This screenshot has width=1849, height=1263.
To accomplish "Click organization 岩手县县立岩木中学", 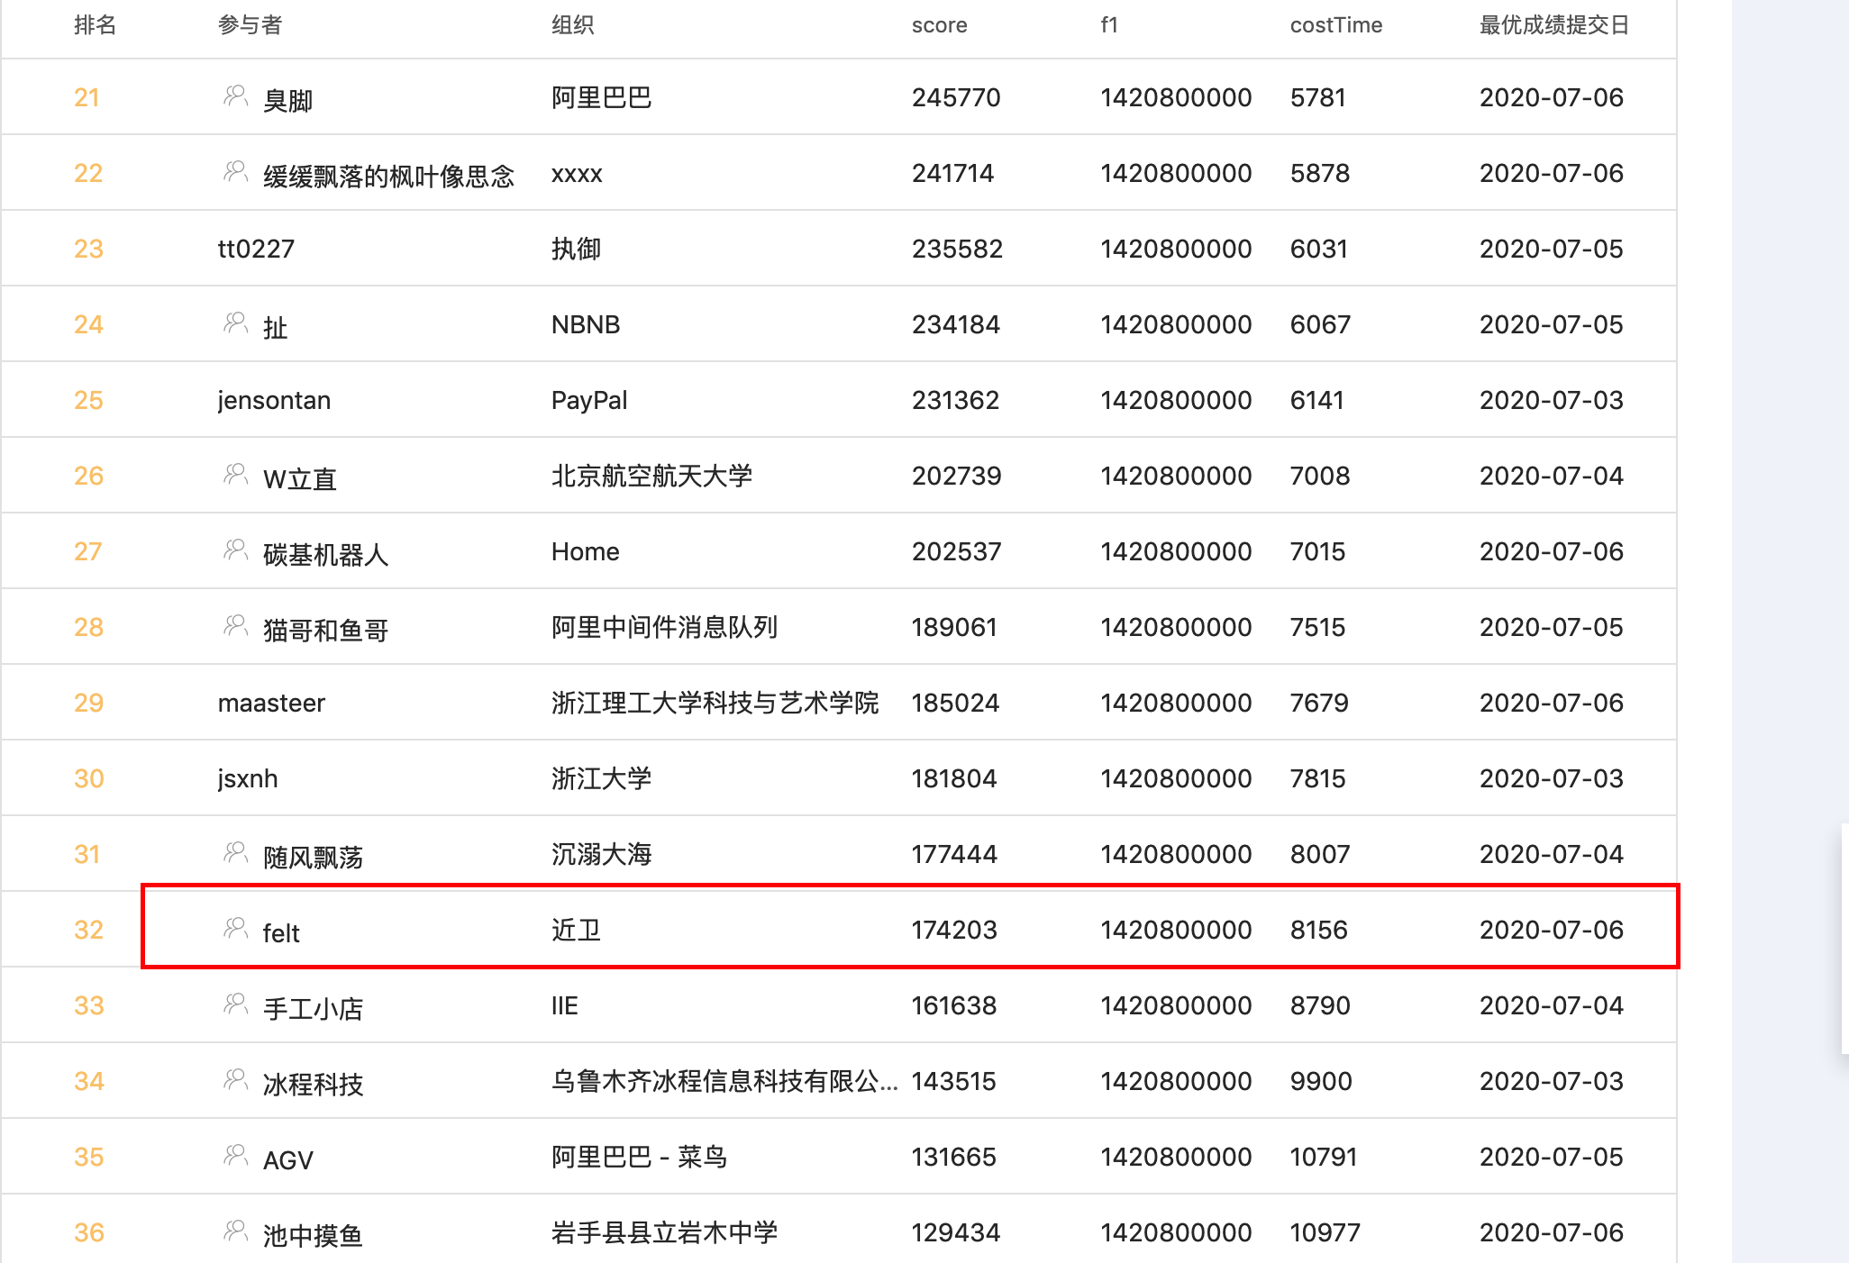I will 665,1232.
